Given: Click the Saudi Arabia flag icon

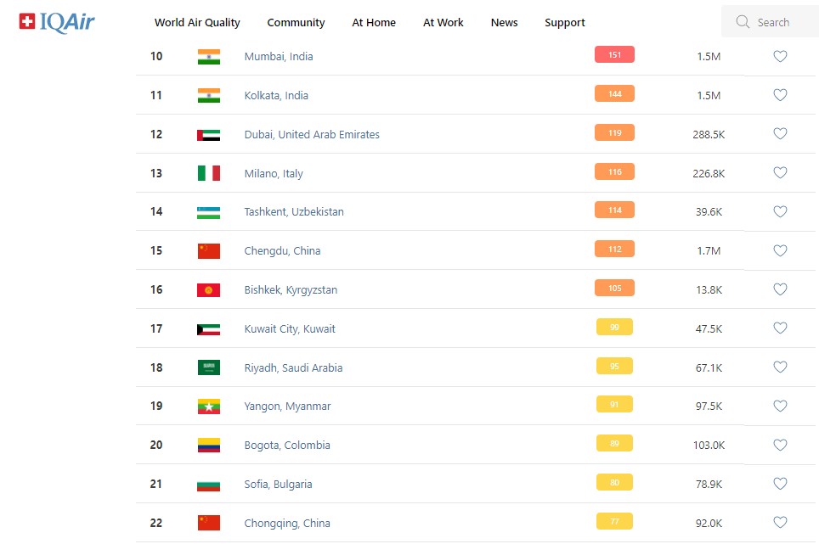Looking at the screenshot, I should [208, 367].
